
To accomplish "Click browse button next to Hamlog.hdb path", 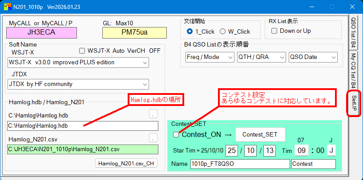I will click(x=153, y=114).
